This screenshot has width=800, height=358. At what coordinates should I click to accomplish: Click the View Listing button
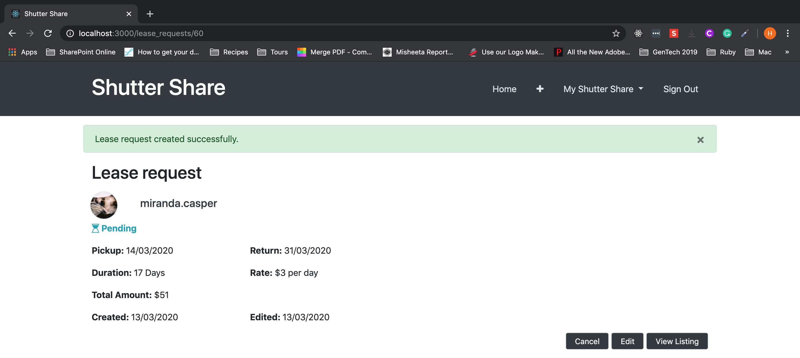pos(677,341)
